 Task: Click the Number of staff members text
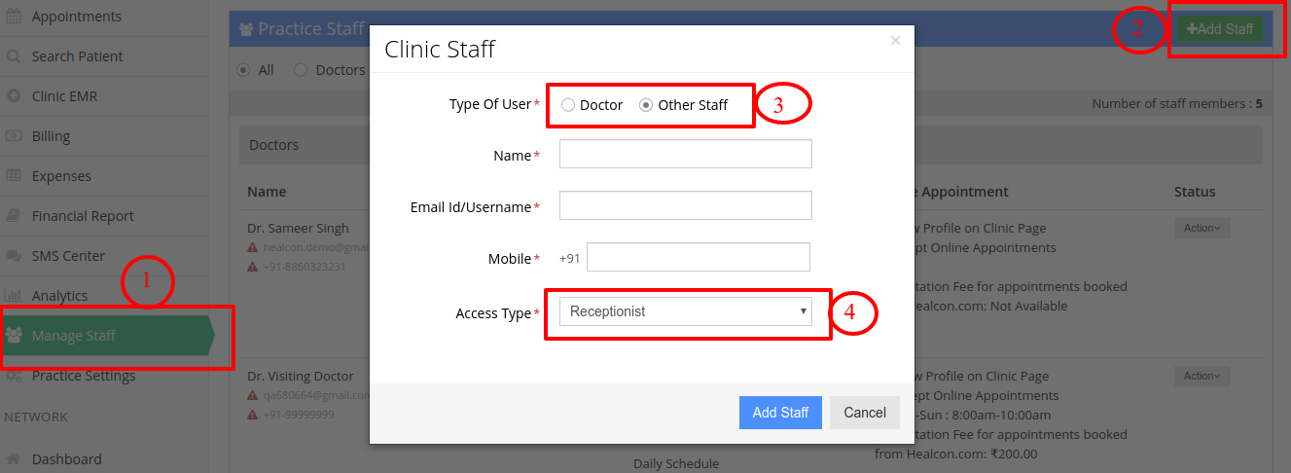coord(1177,103)
